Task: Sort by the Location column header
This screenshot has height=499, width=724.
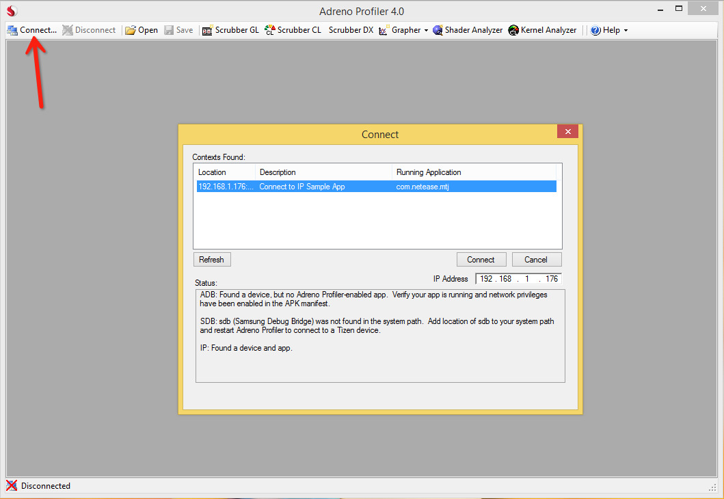Action: (x=224, y=172)
